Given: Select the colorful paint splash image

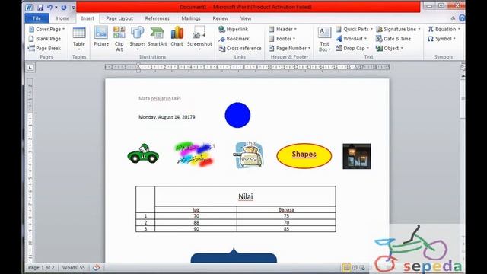Looking at the screenshot, I should [x=195, y=154].
